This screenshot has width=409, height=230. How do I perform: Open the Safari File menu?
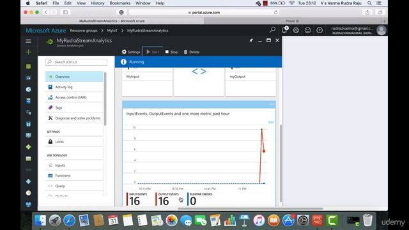coord(56,3)
